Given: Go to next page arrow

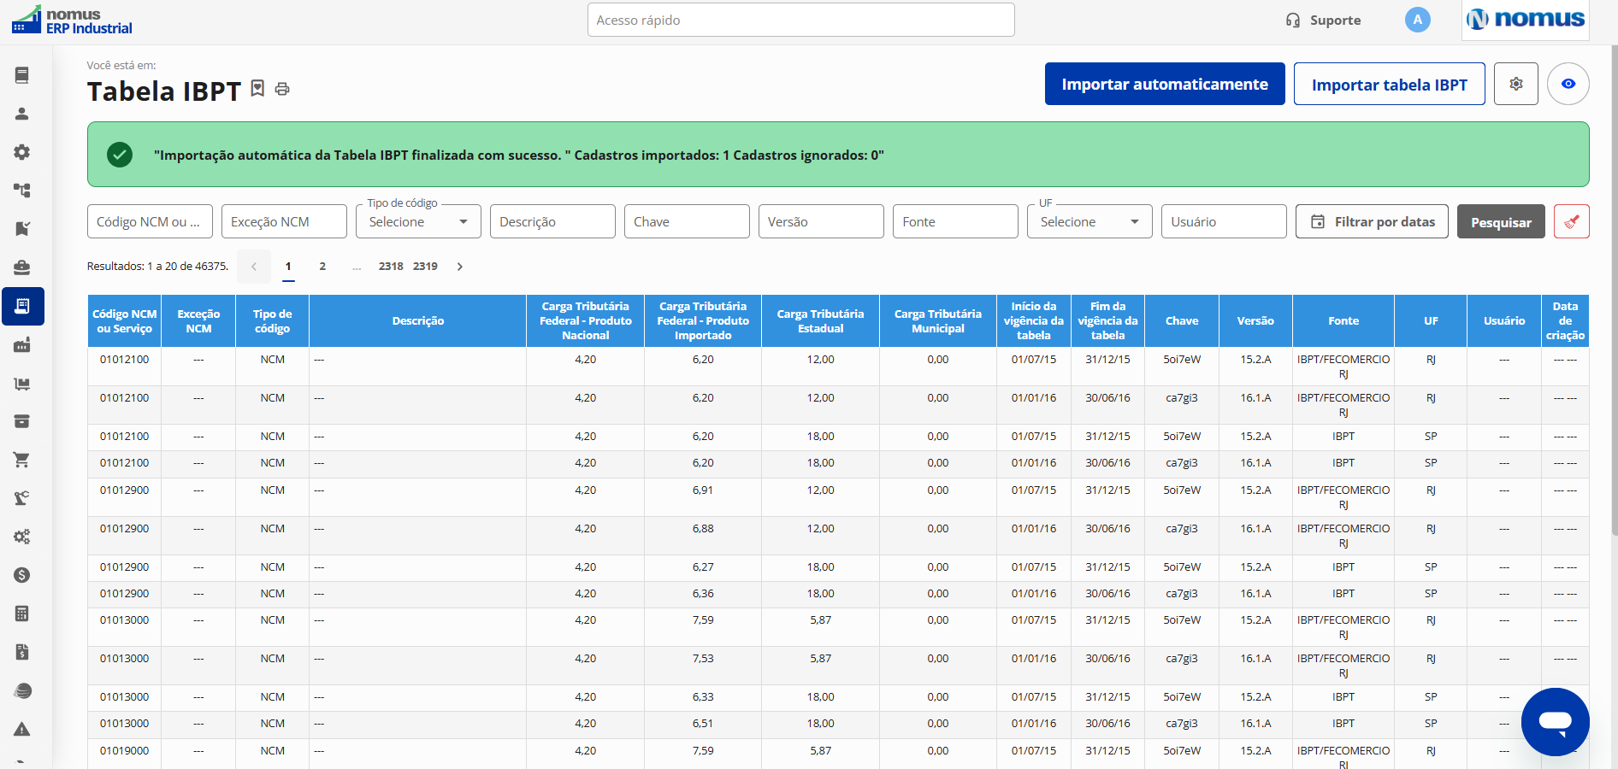Looking at the screenshot, I should [x=460, y=267].
